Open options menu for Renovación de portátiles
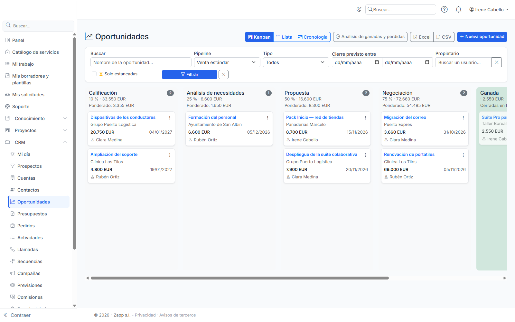This screenshot has height=322, width=515. coord(463,155)
